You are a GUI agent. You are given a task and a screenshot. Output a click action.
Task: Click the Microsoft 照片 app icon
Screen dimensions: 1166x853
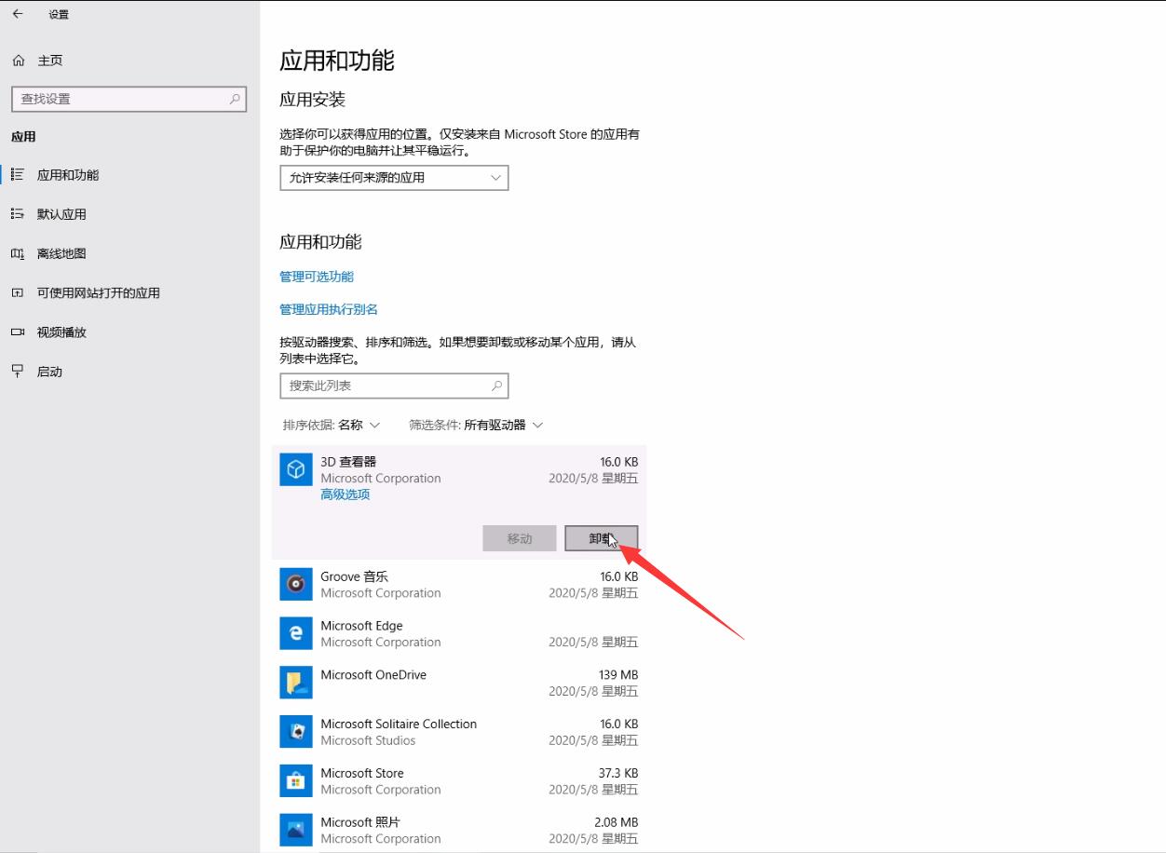point(296,830)
